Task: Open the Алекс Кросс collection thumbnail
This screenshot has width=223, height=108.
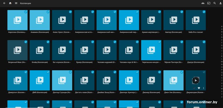Action: (62, 20)
